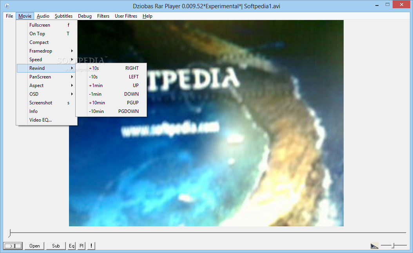Viewport: 413px width, 253px height.
Task: Open the File menu
Action: click(x=9, y=16)
